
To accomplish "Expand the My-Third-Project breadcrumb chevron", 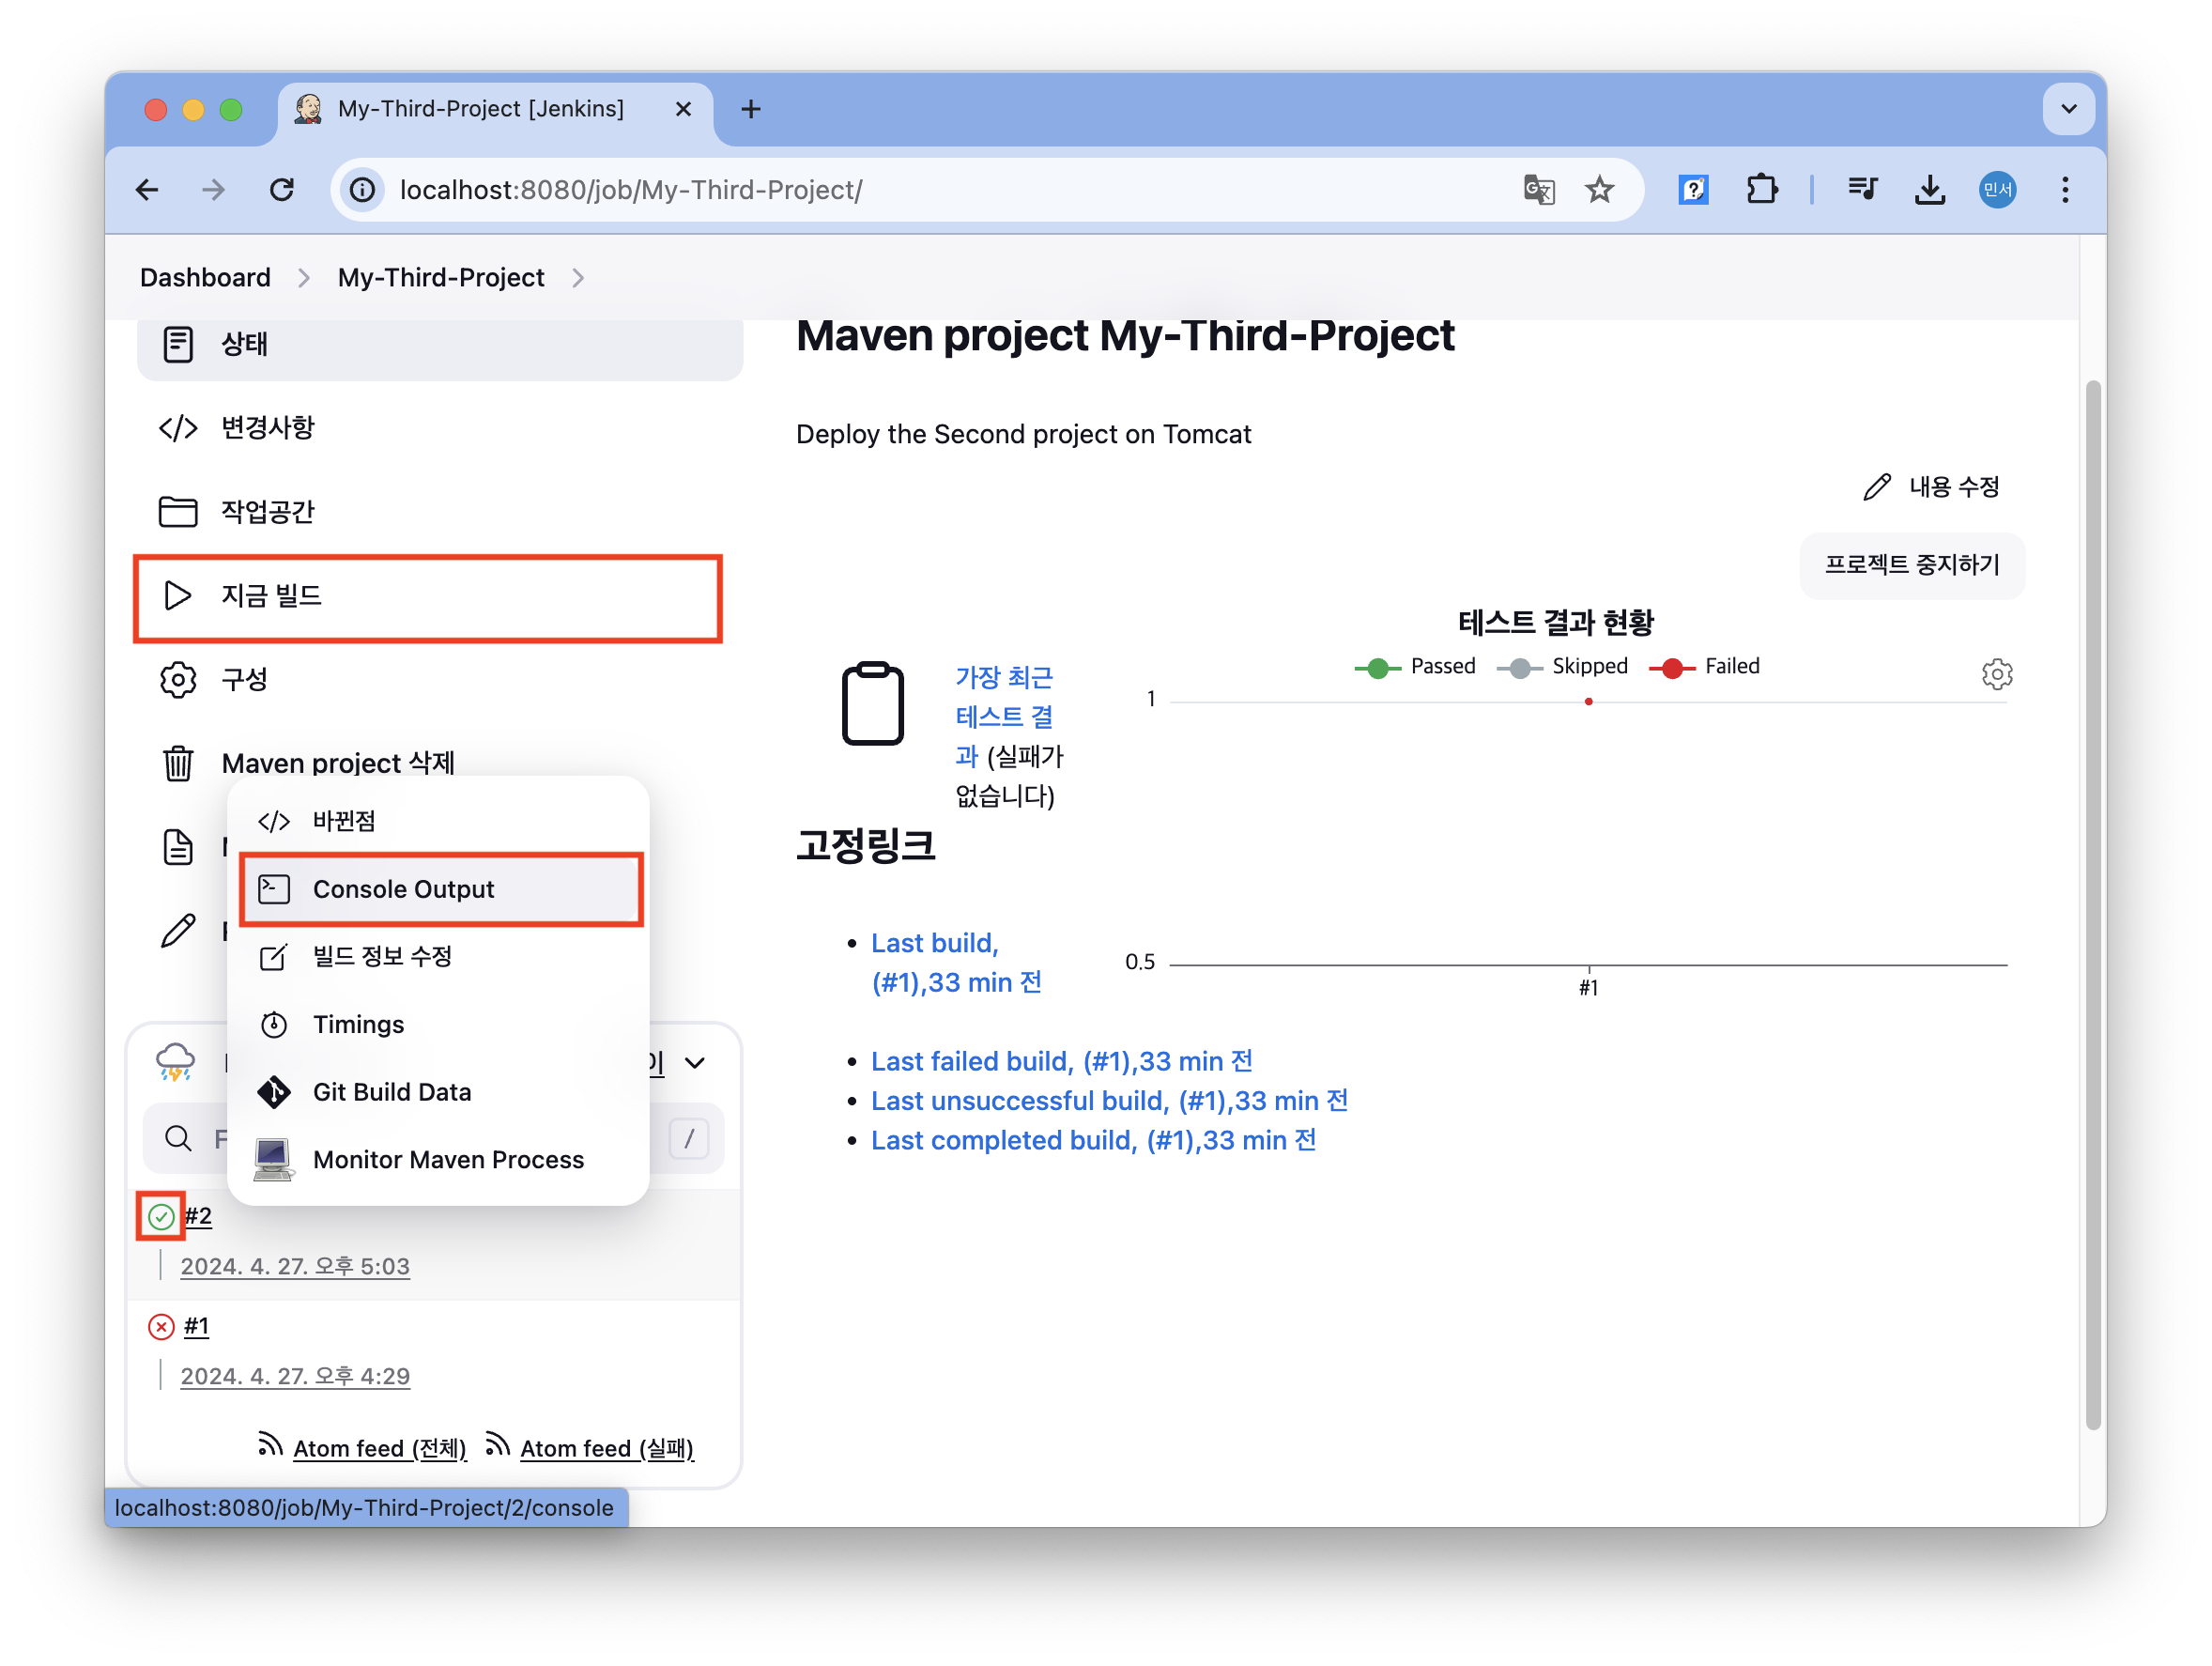I will coord(578,278).
